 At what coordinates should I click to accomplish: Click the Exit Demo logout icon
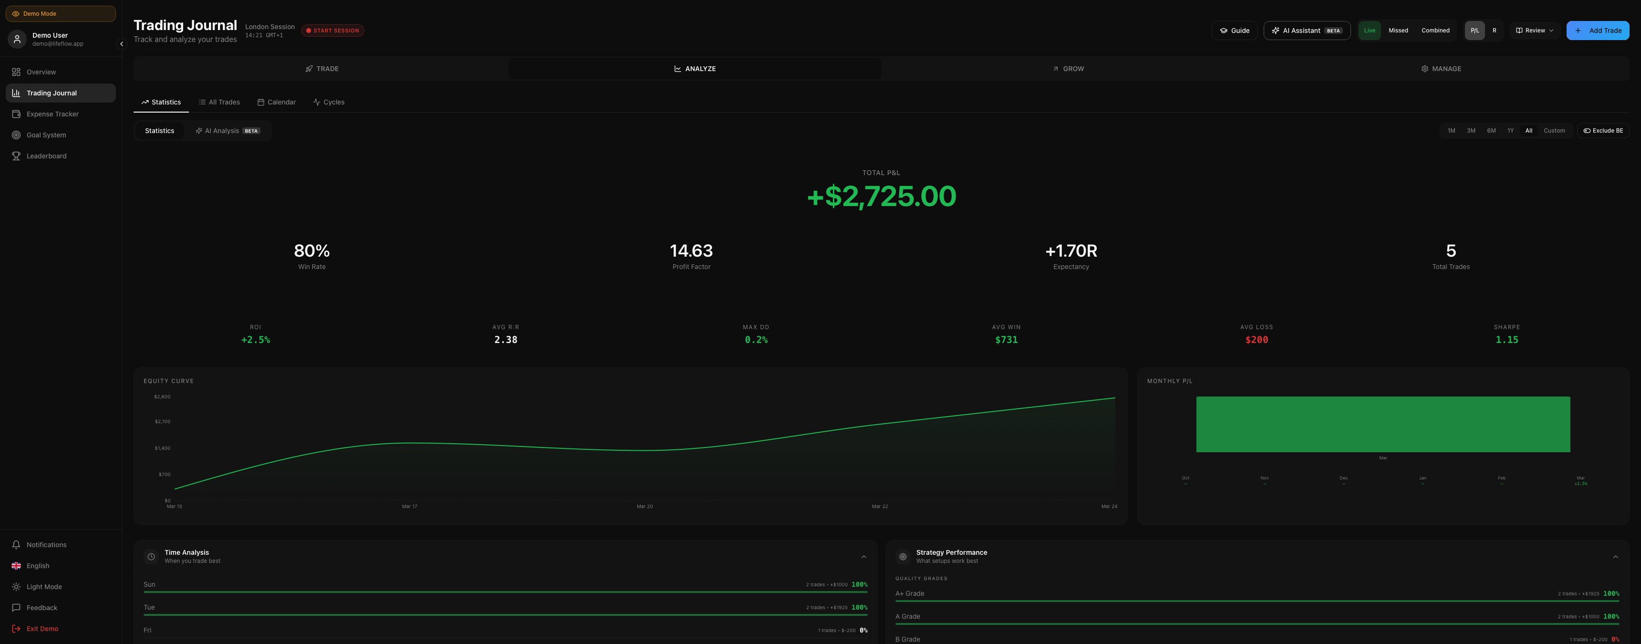point(16,629)
